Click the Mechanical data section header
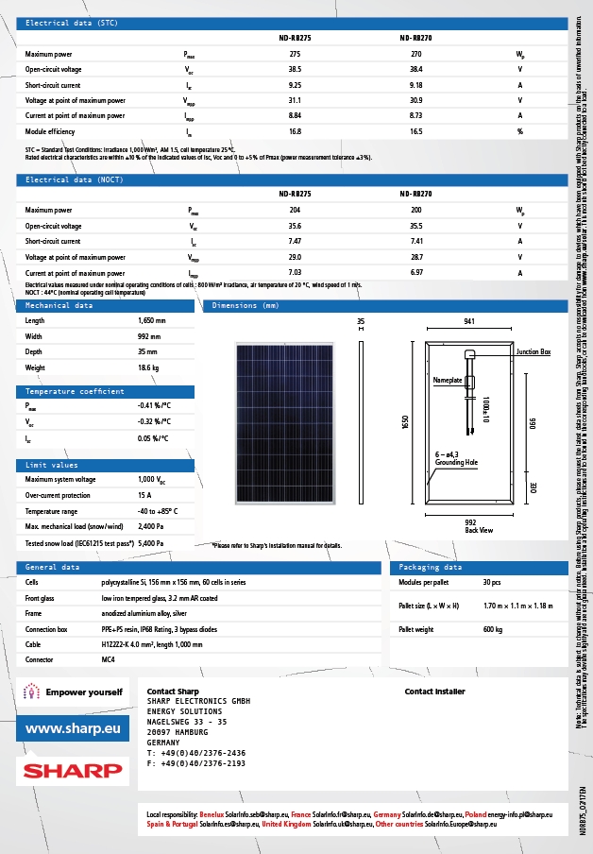Image resolution: width=593 pixels, height=854 pixels. point(105,305)
